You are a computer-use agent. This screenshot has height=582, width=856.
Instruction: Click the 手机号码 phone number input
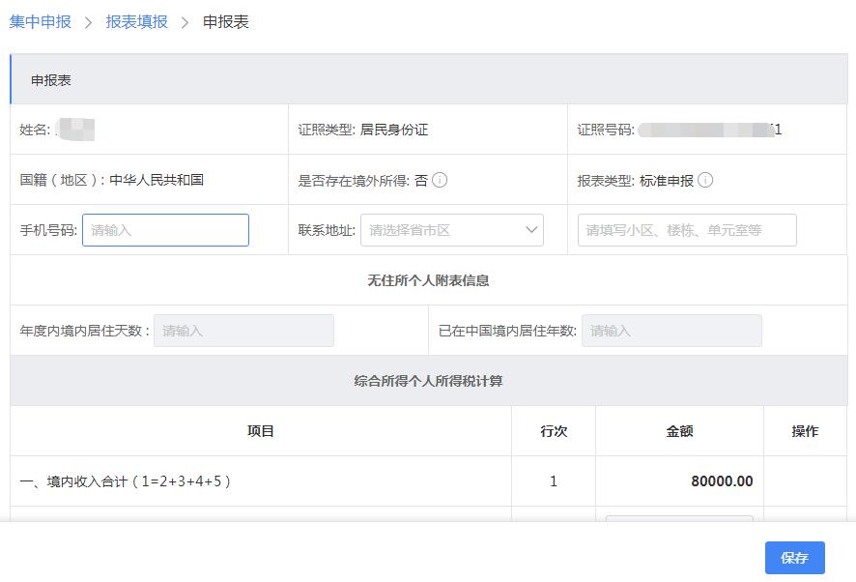(165, 229)
